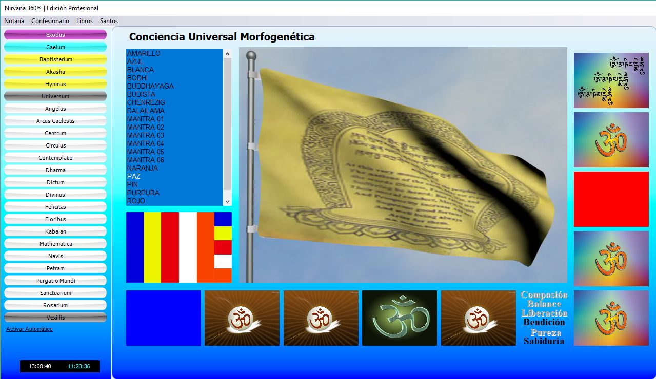Click the solid blue square swatch
The width and height of the screenshot is (656, 379).
[164, 318]
